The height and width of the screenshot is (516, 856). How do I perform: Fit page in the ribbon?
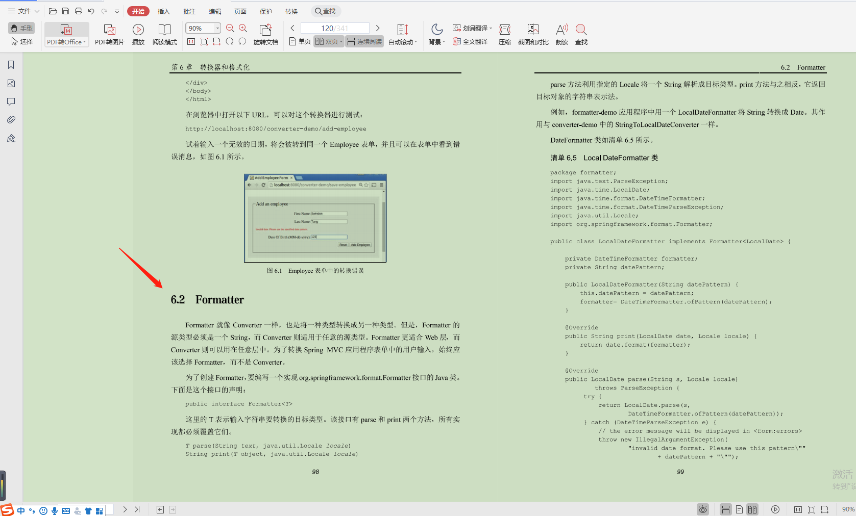pyautogui.click(x=204, y=41)
